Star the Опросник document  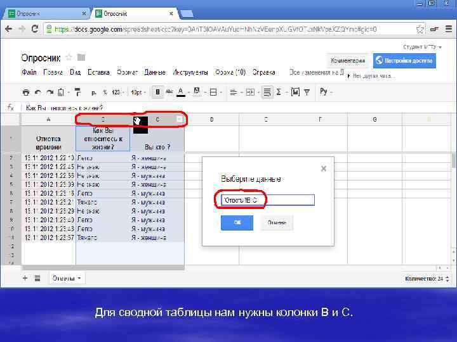(69, 57)
